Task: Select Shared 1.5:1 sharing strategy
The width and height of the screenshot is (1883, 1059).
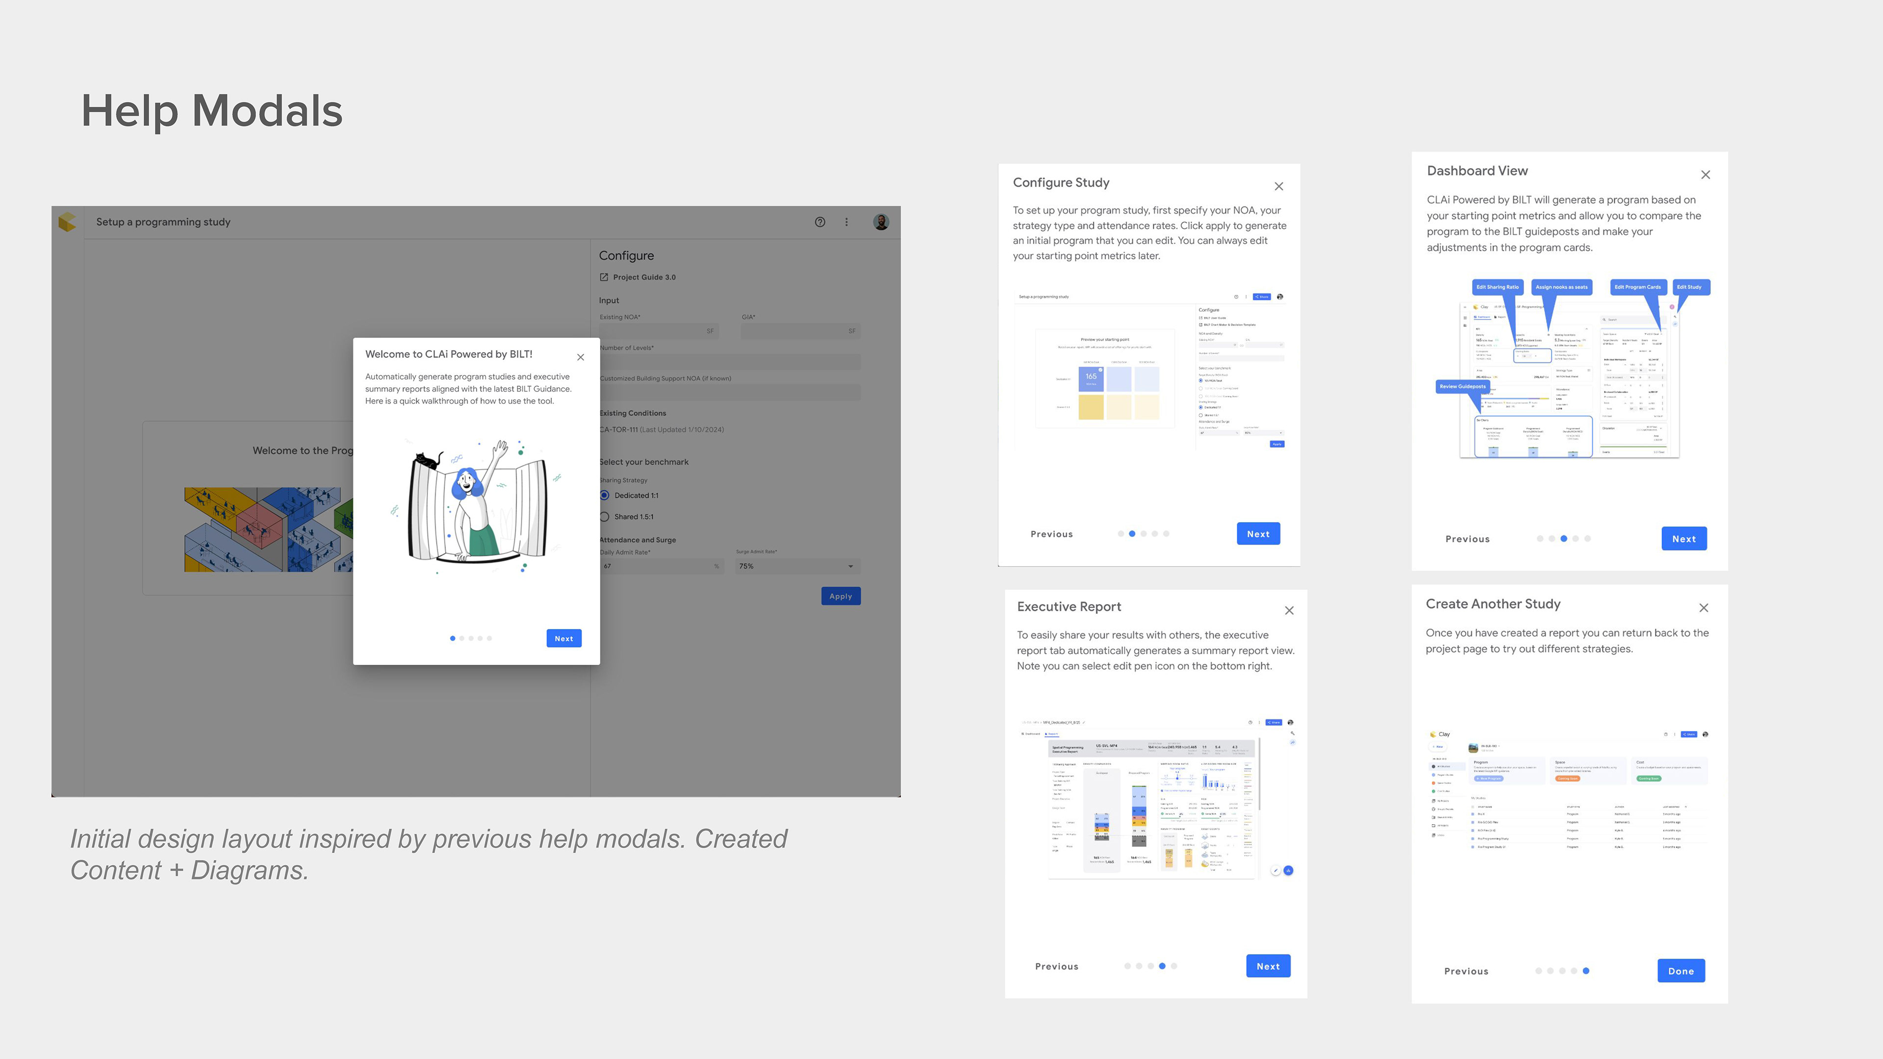Action: coord(605,517)
